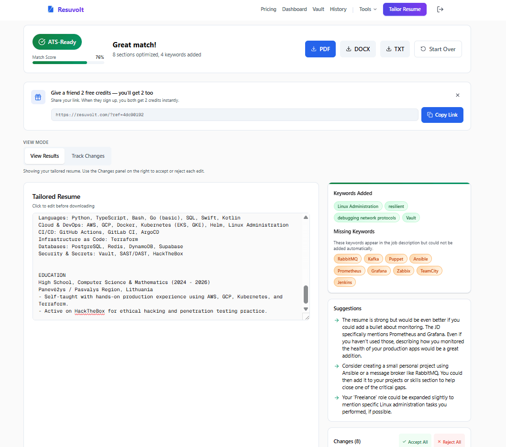Click the referral link text field
The width and height of the screenshot is (506, 447).
pyautogui.click(x=234, y=115)
